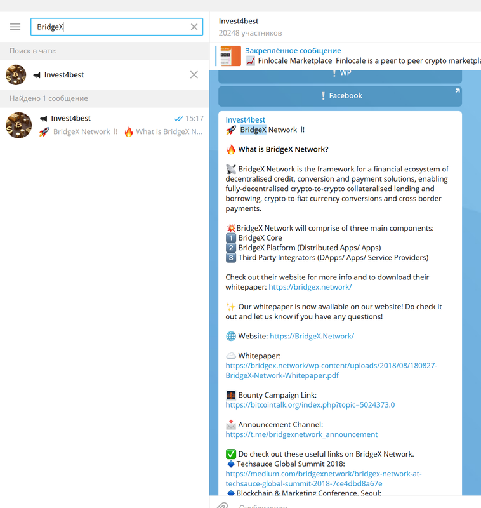Click the pinned message title

[x=293, y=51]
